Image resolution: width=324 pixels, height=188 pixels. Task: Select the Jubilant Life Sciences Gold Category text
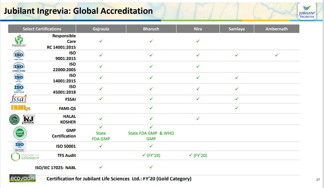119,179
